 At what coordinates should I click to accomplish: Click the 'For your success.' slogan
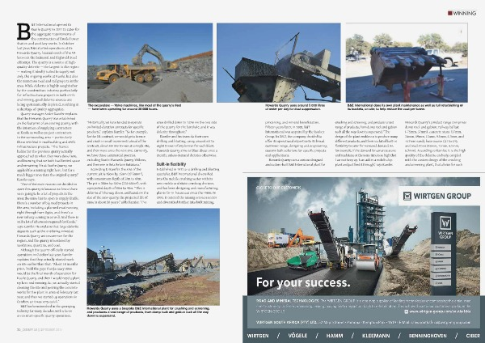303,282
